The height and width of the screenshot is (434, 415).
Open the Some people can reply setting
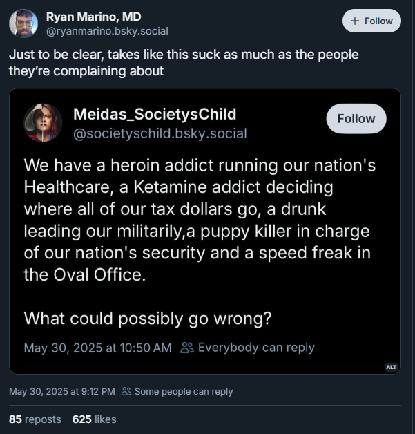coord(184,392)
